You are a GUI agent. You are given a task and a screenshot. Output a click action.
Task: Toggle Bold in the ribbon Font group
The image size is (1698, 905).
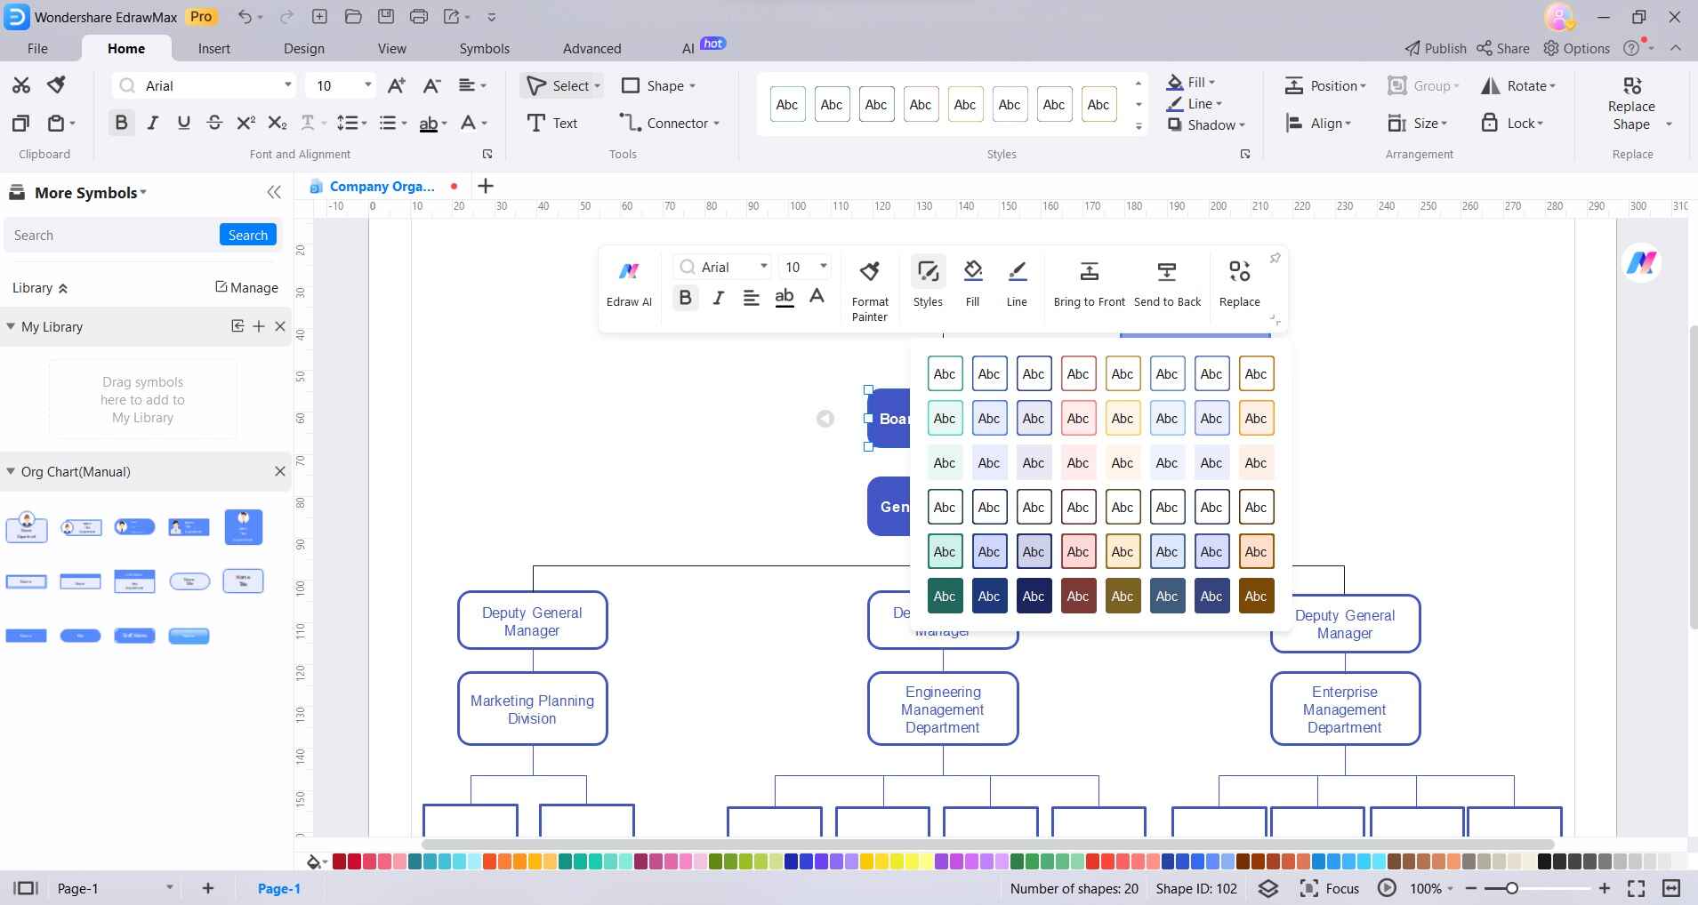click(x=122, y=123)
